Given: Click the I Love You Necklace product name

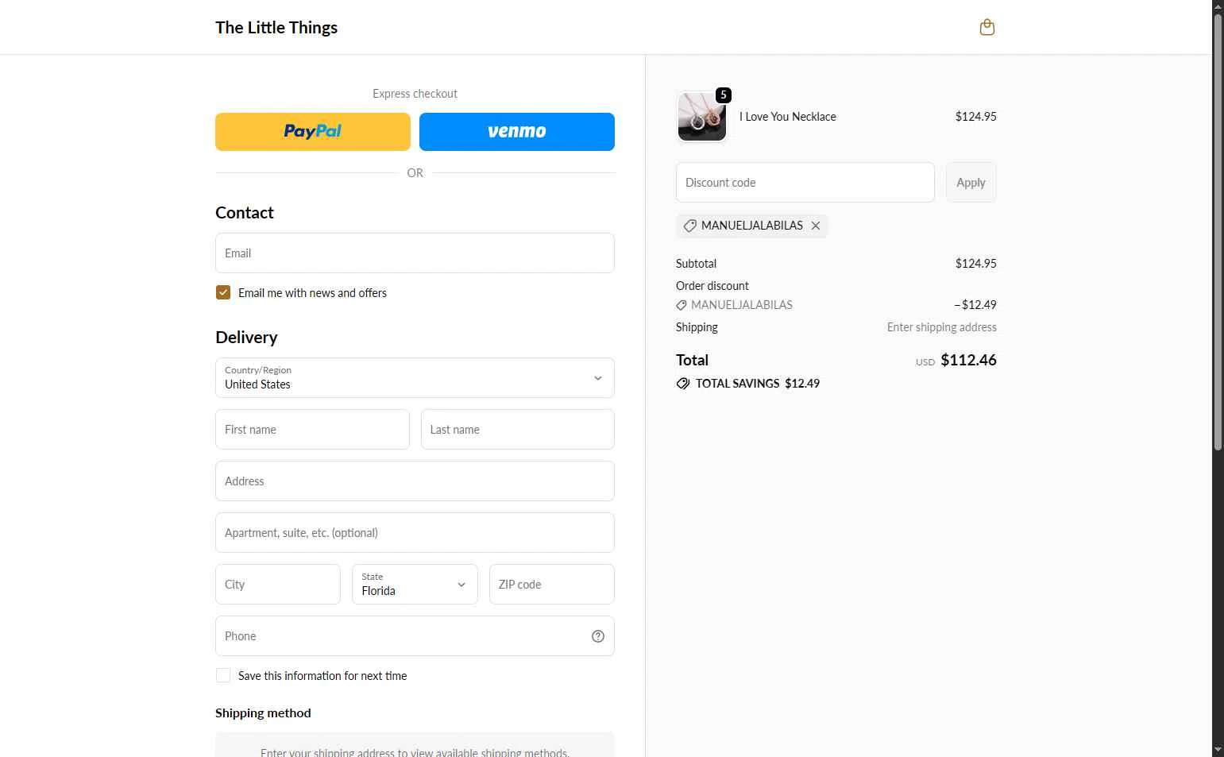Looking at the screenshot, I should [x=788, y=117].
